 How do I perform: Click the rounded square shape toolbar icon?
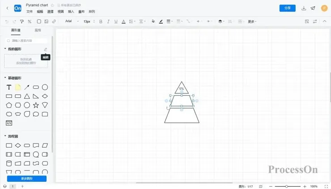[x=39, y=21]
